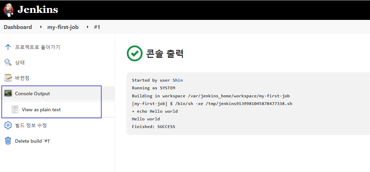Click the 'Building in workspace' log line
The width and height of the screenshot is (370, 172).
[x=211, y=96]
